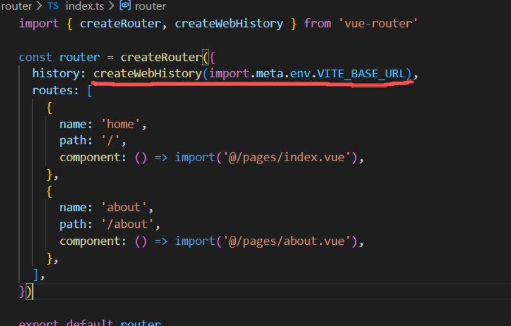Click the export default router line
511x326 pixels.
[90, 323]
